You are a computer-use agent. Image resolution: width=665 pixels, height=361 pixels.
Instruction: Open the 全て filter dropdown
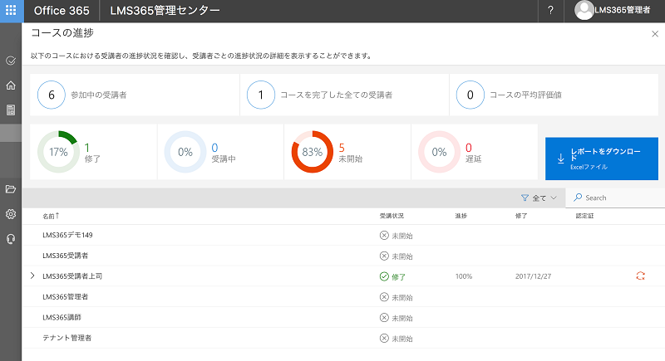[539, 198]
